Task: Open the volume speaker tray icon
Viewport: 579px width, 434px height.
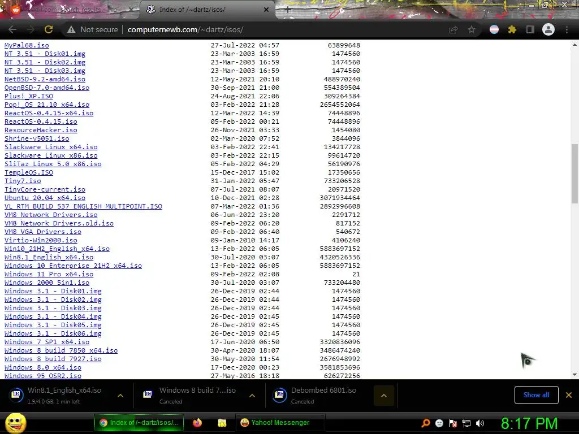Action: coord(480,423)
